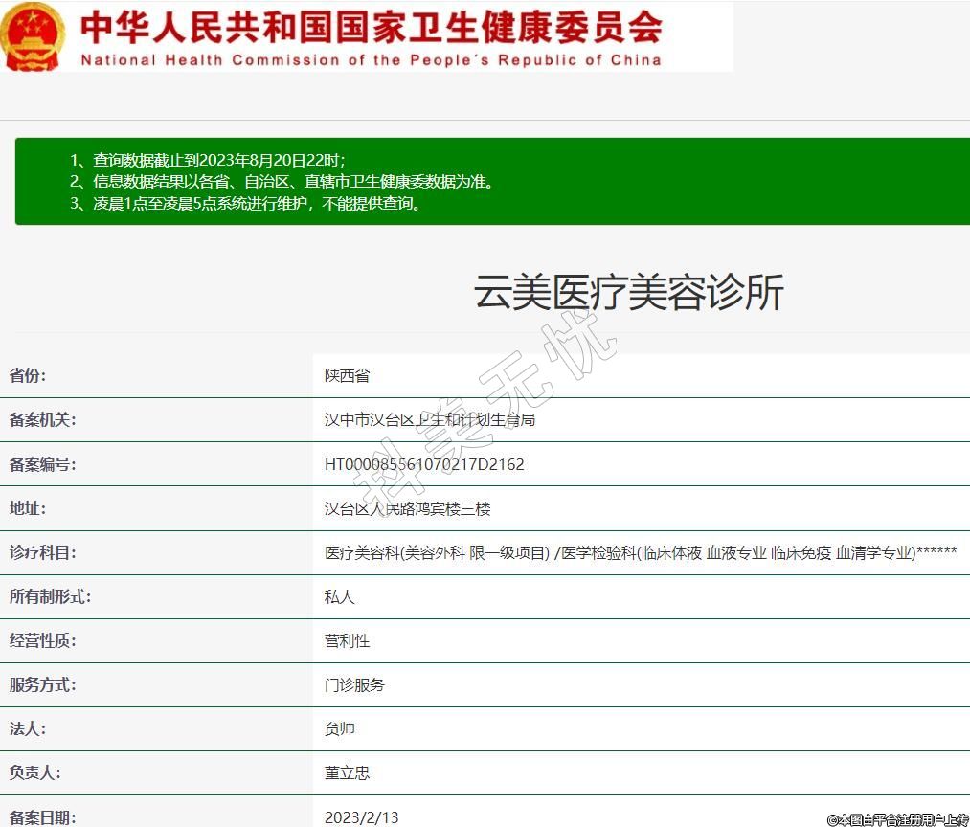Select the 云美医疗美容诊所 clinic heading

(x=629, y=292)
